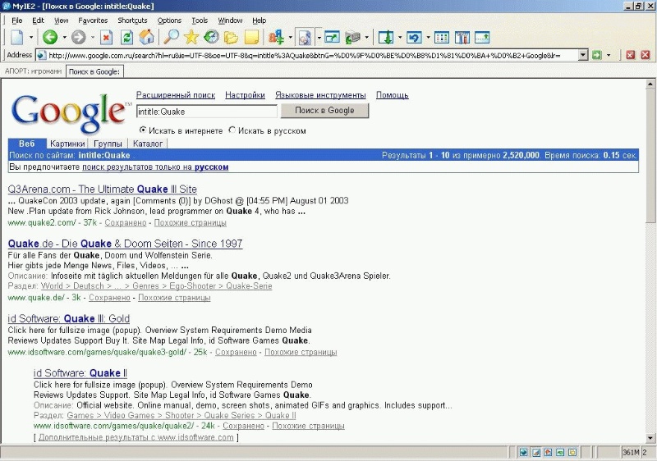Screen dimensions: 657x461
Task: Click the highlighted page-with-disc toolbar icon
Action: 305,38
